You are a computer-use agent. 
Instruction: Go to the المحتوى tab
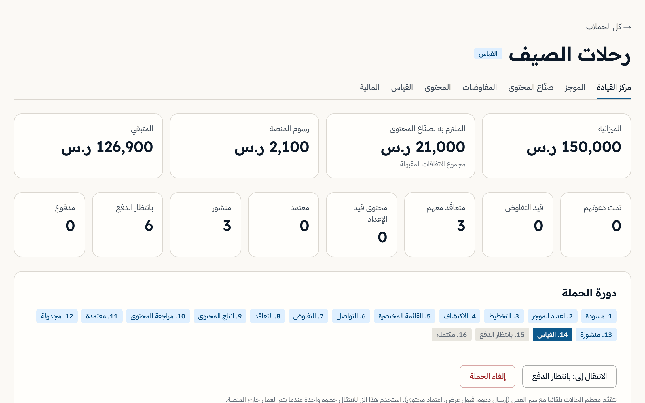pos(437,87)
